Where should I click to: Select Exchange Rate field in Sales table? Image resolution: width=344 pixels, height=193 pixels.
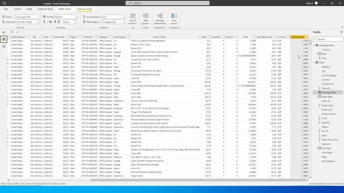coord(328,93)
